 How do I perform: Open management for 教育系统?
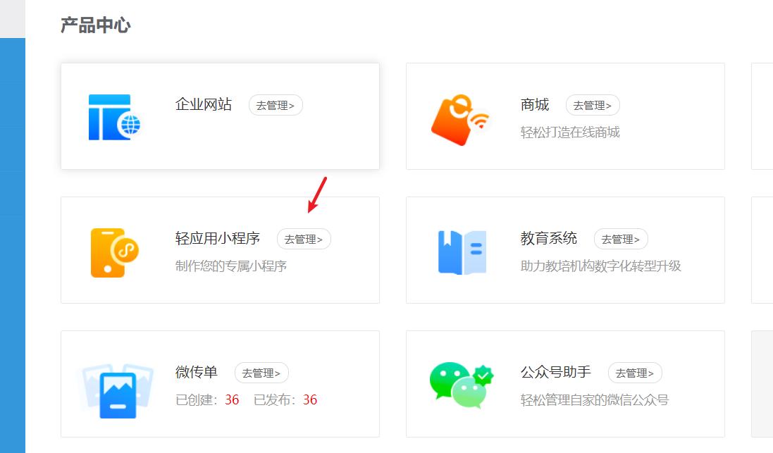(620, 239)
